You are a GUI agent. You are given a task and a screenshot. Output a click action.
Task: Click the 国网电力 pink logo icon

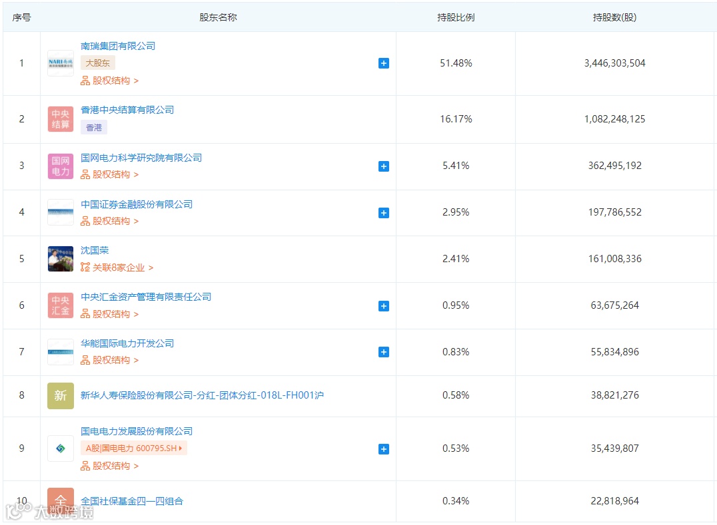pyautogui.click(x=61, y=166)
